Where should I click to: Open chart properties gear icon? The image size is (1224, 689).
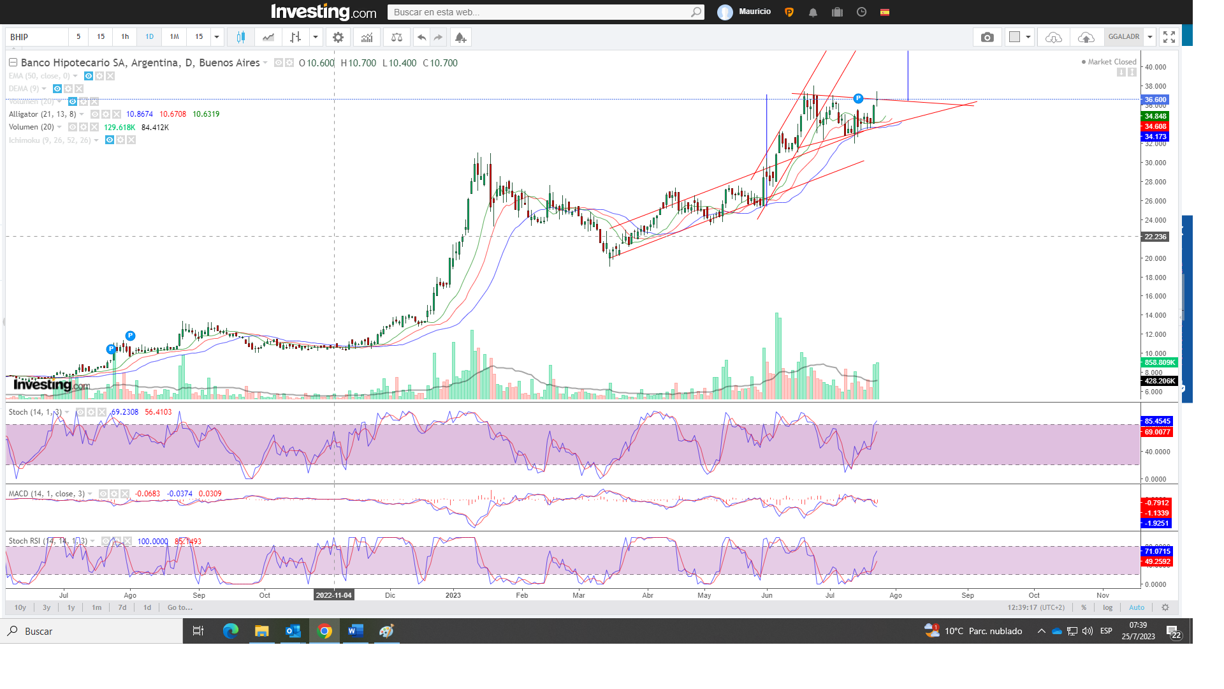pyautogui.click(x=338, y=37)
